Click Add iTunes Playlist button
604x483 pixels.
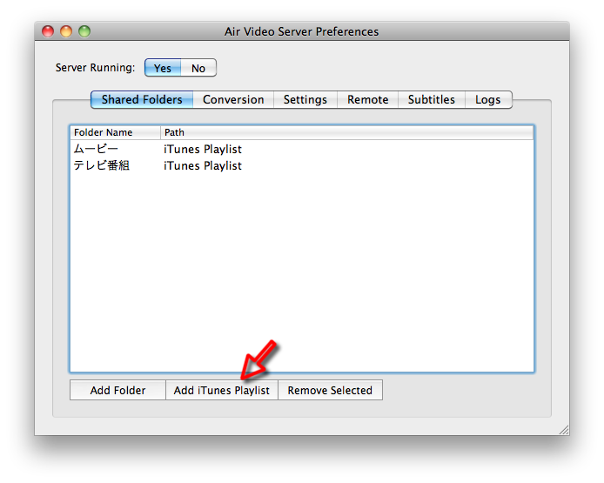tap(222, 390)
